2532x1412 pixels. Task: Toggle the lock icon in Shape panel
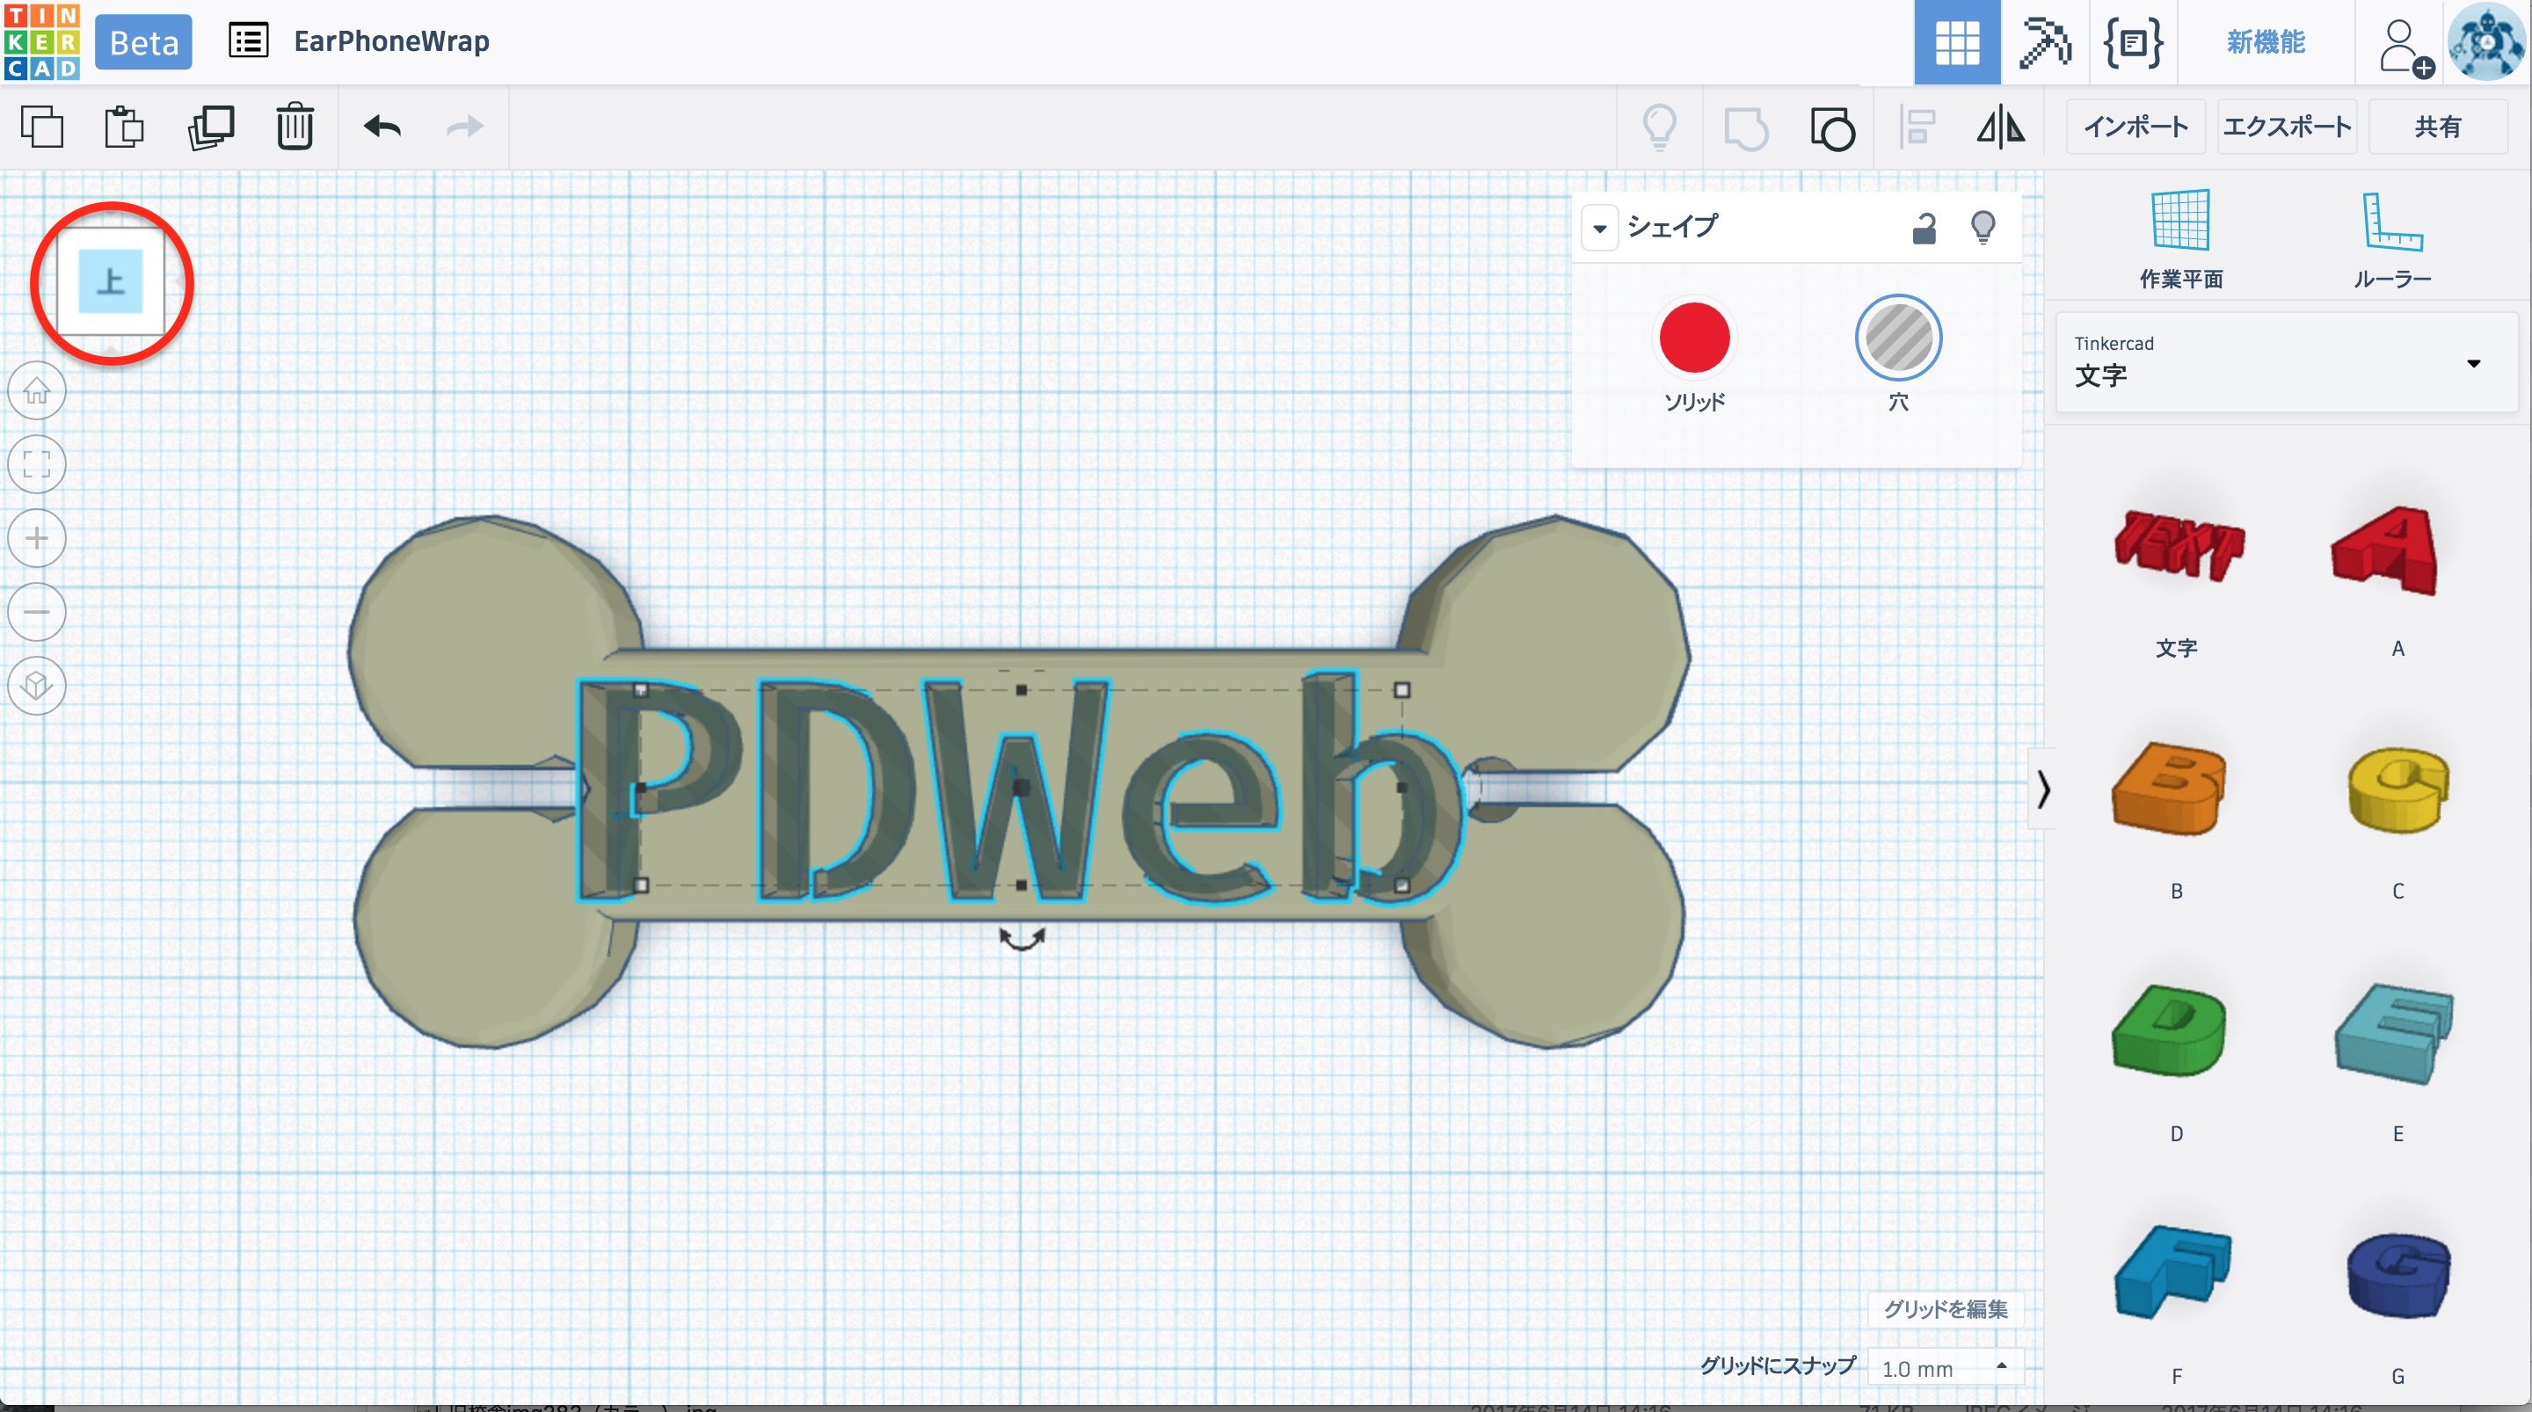coord(1924,228)
